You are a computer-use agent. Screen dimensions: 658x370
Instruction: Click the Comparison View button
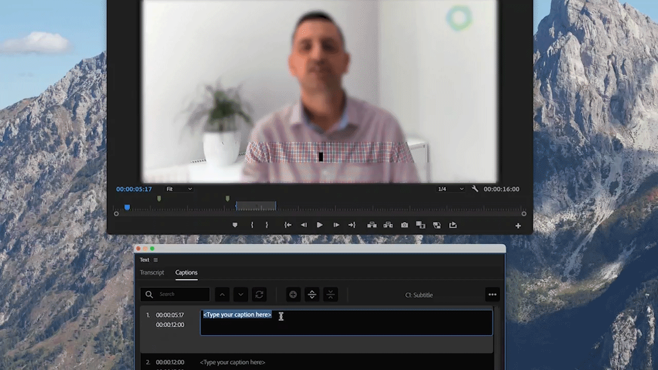tap(421, 225)
